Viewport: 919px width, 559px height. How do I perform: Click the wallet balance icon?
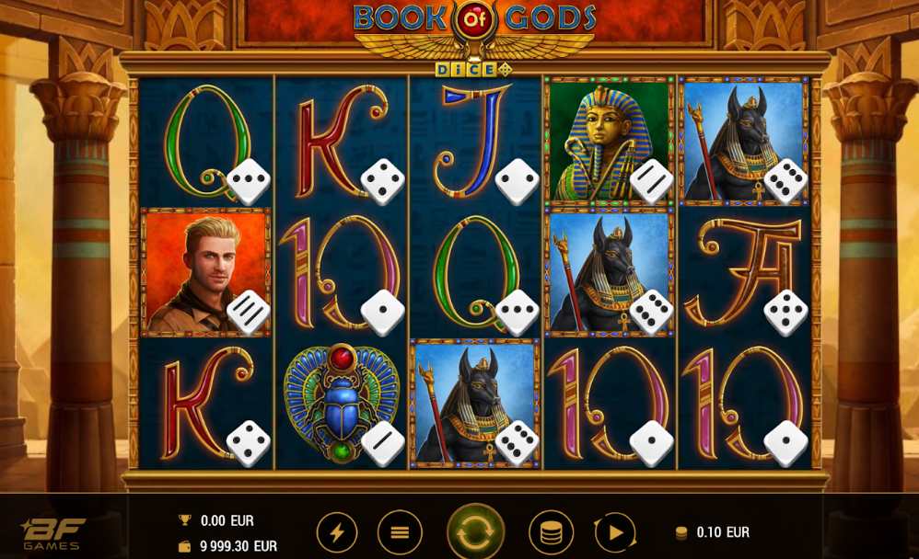tap(184, 546)
